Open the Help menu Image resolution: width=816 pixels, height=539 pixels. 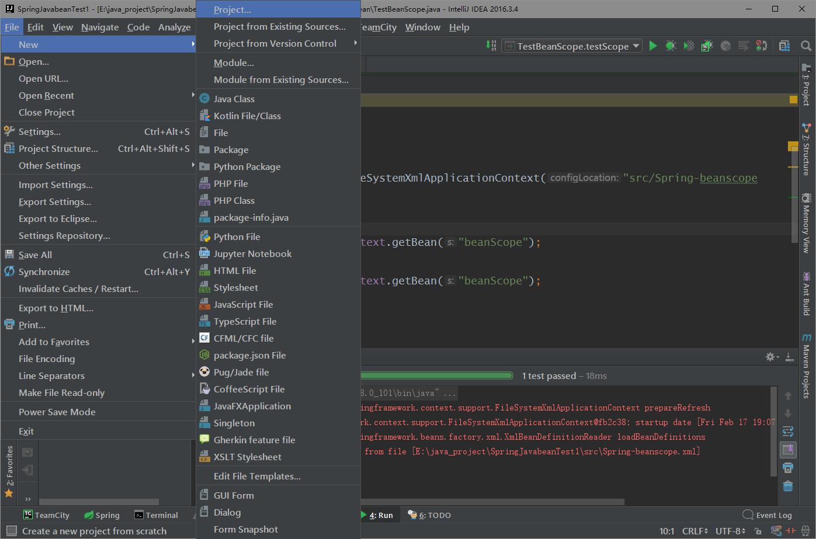click(459, 27)
